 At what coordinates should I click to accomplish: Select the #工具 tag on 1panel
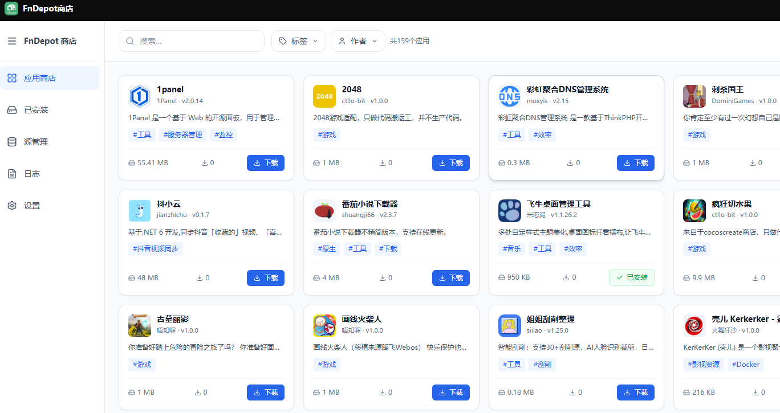pos(142,135)
